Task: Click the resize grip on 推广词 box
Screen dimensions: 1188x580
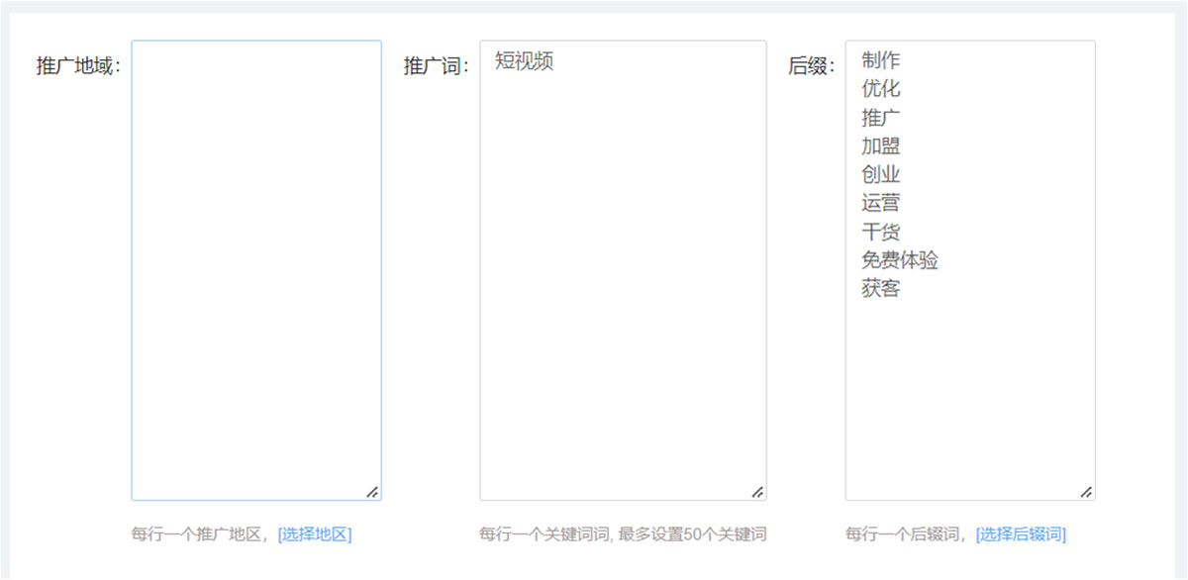Action: click(x=757, y=491)
